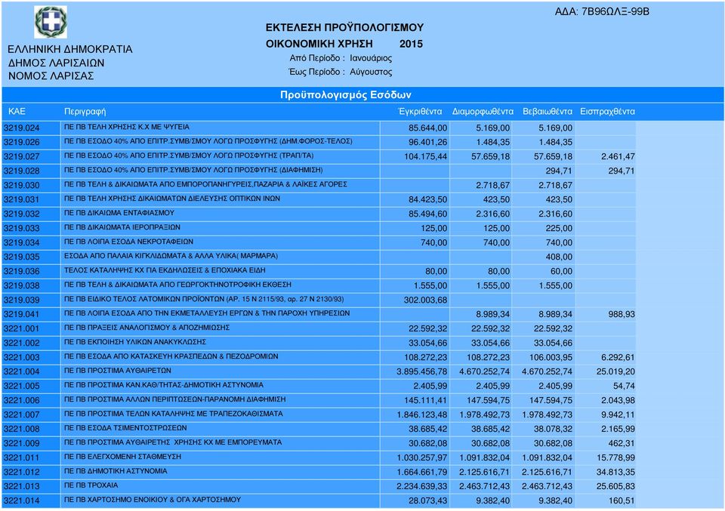725x511 pixels.
Task: Click collected amount 25.019,20 in row 3221.004
Action: pyautogui.click(x=615, y=371)
